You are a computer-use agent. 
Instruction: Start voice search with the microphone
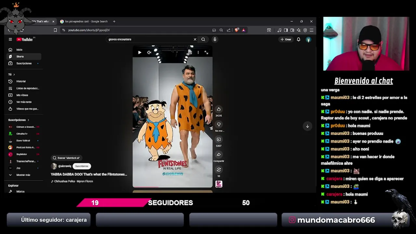tap(215, 39)
